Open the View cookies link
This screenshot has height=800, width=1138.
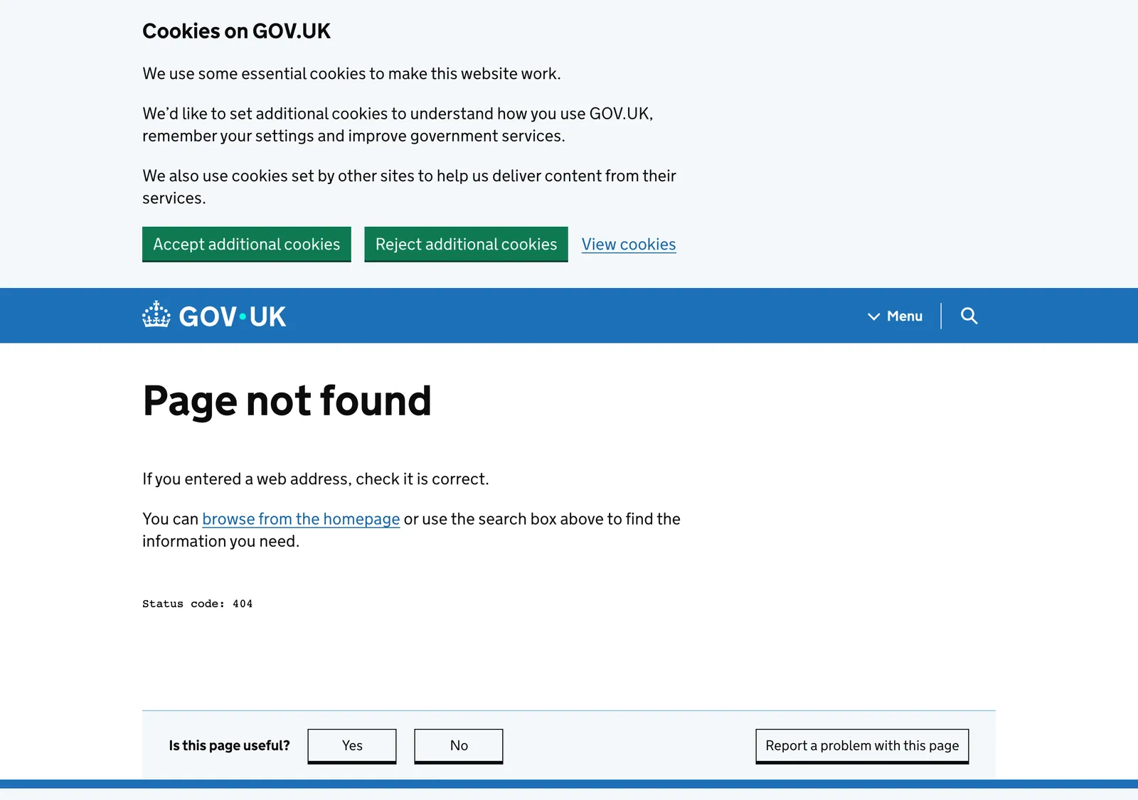pyautogui.click(x=629, y=244)
